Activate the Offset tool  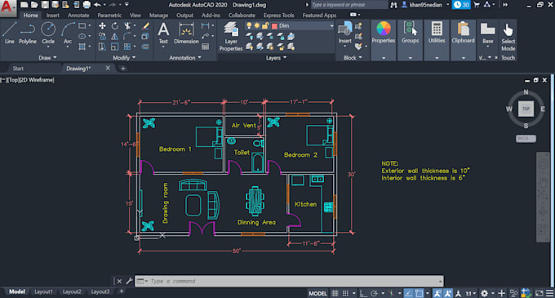[145, 47]
